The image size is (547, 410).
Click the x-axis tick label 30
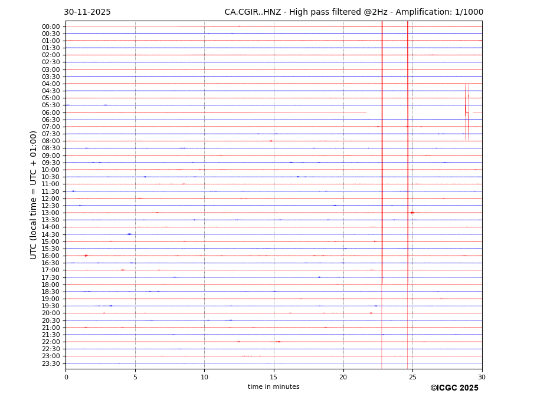click(x=482, y=377)
